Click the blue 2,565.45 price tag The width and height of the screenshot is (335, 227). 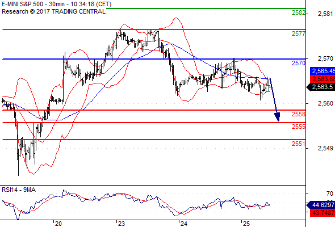coord(323,71)
